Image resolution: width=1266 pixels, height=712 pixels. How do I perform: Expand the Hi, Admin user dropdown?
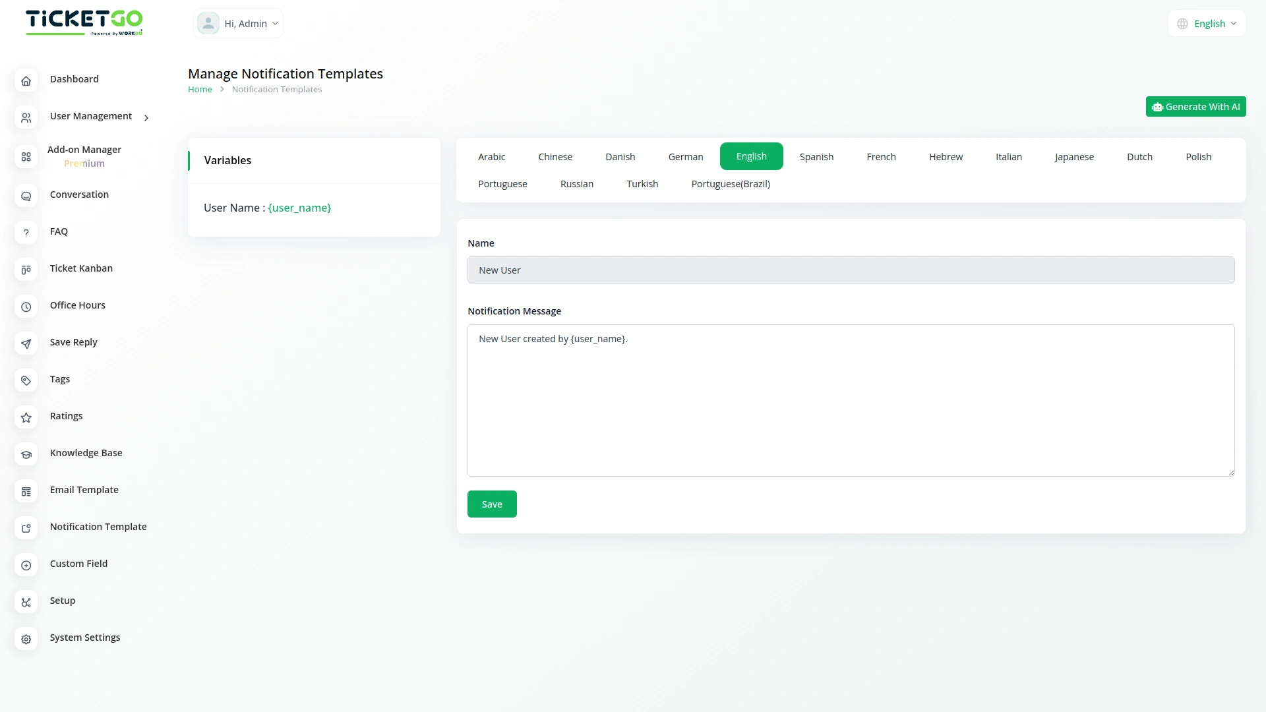point(239,24)
